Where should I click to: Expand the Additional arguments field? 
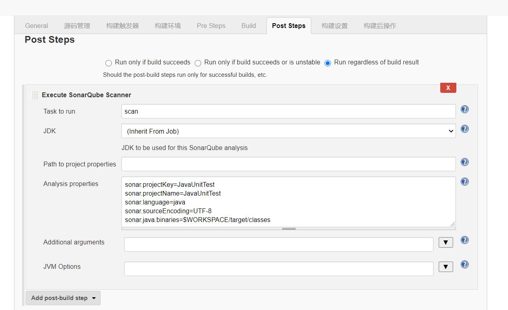point(446,242)
